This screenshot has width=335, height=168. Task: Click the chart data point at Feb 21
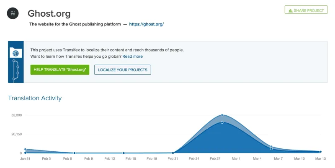(173, 153)
